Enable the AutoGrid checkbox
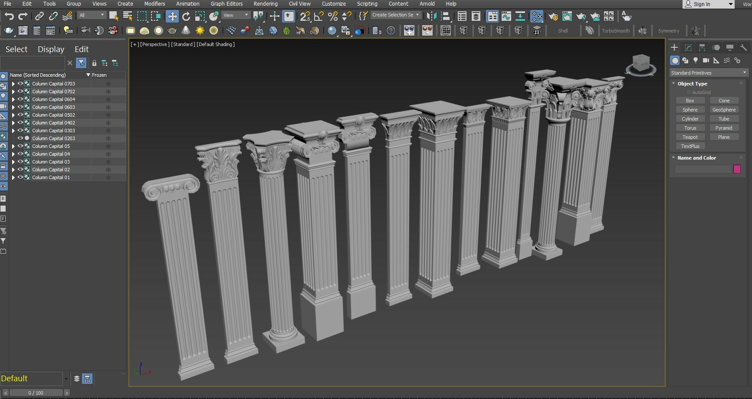This screenshot has height=399, width=752. (689, 92)
